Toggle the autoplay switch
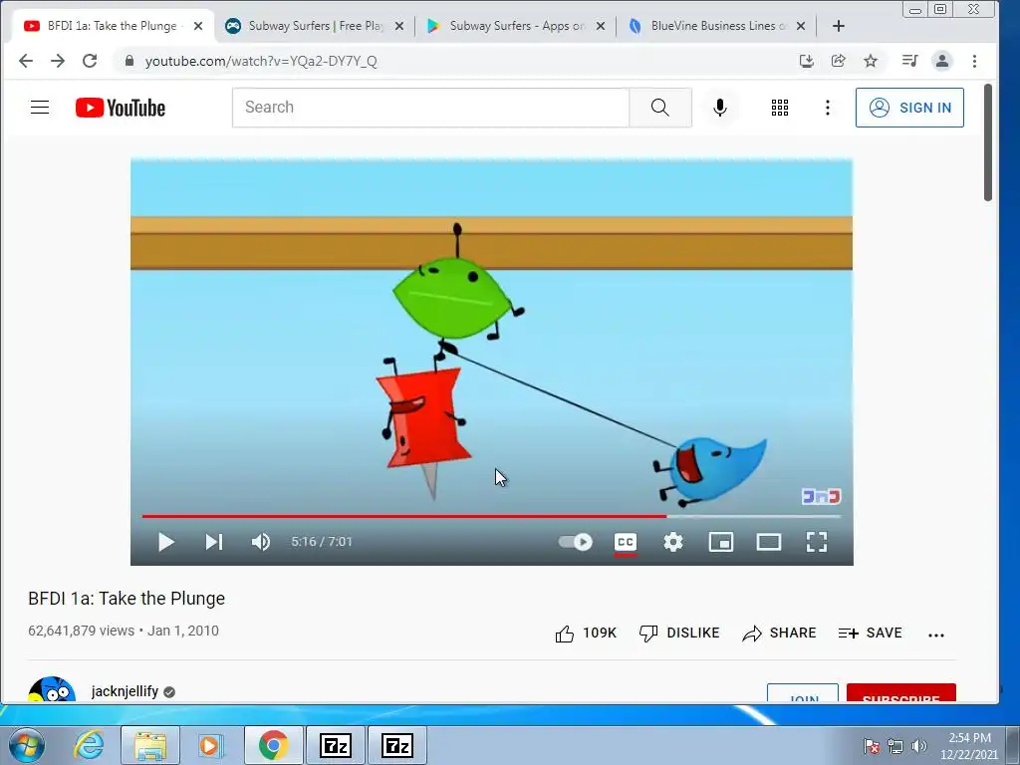 click(x=576, y=542)
